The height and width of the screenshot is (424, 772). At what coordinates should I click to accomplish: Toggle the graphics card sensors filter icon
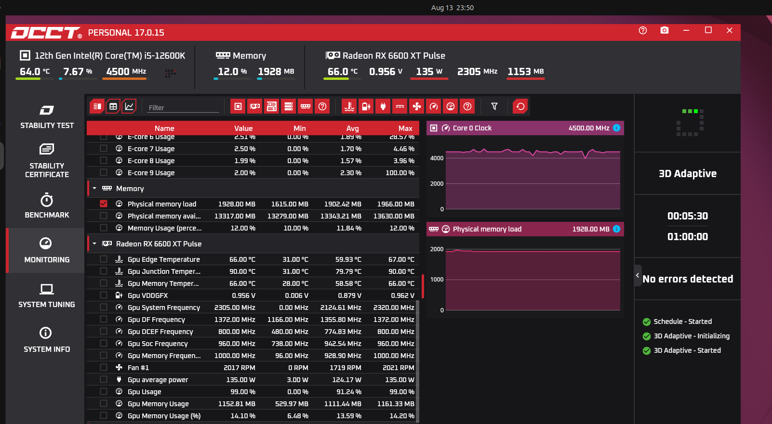tap(255, 106)
